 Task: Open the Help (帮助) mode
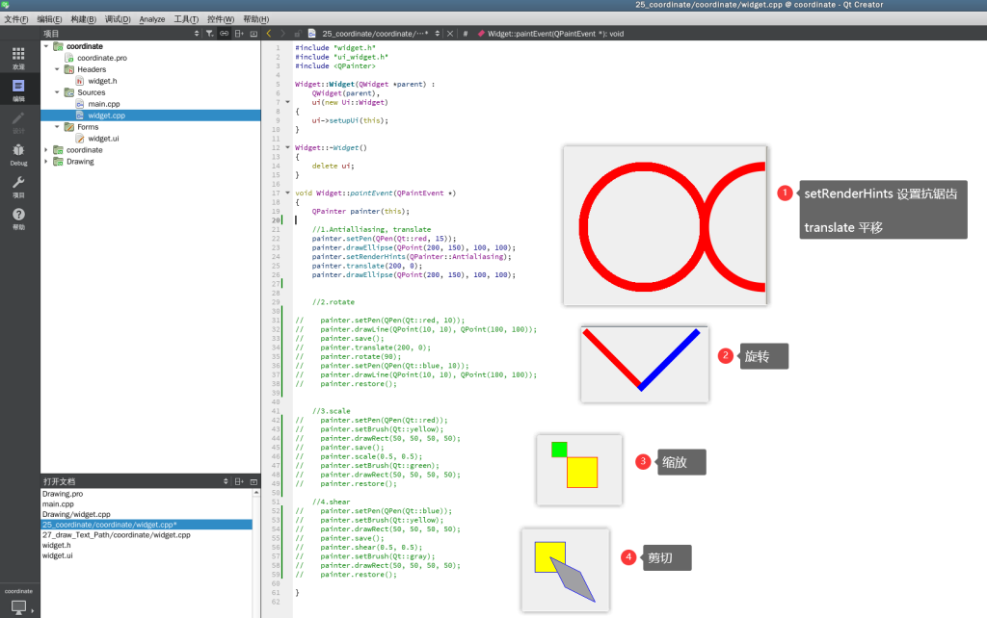click(x=18, y=218)
